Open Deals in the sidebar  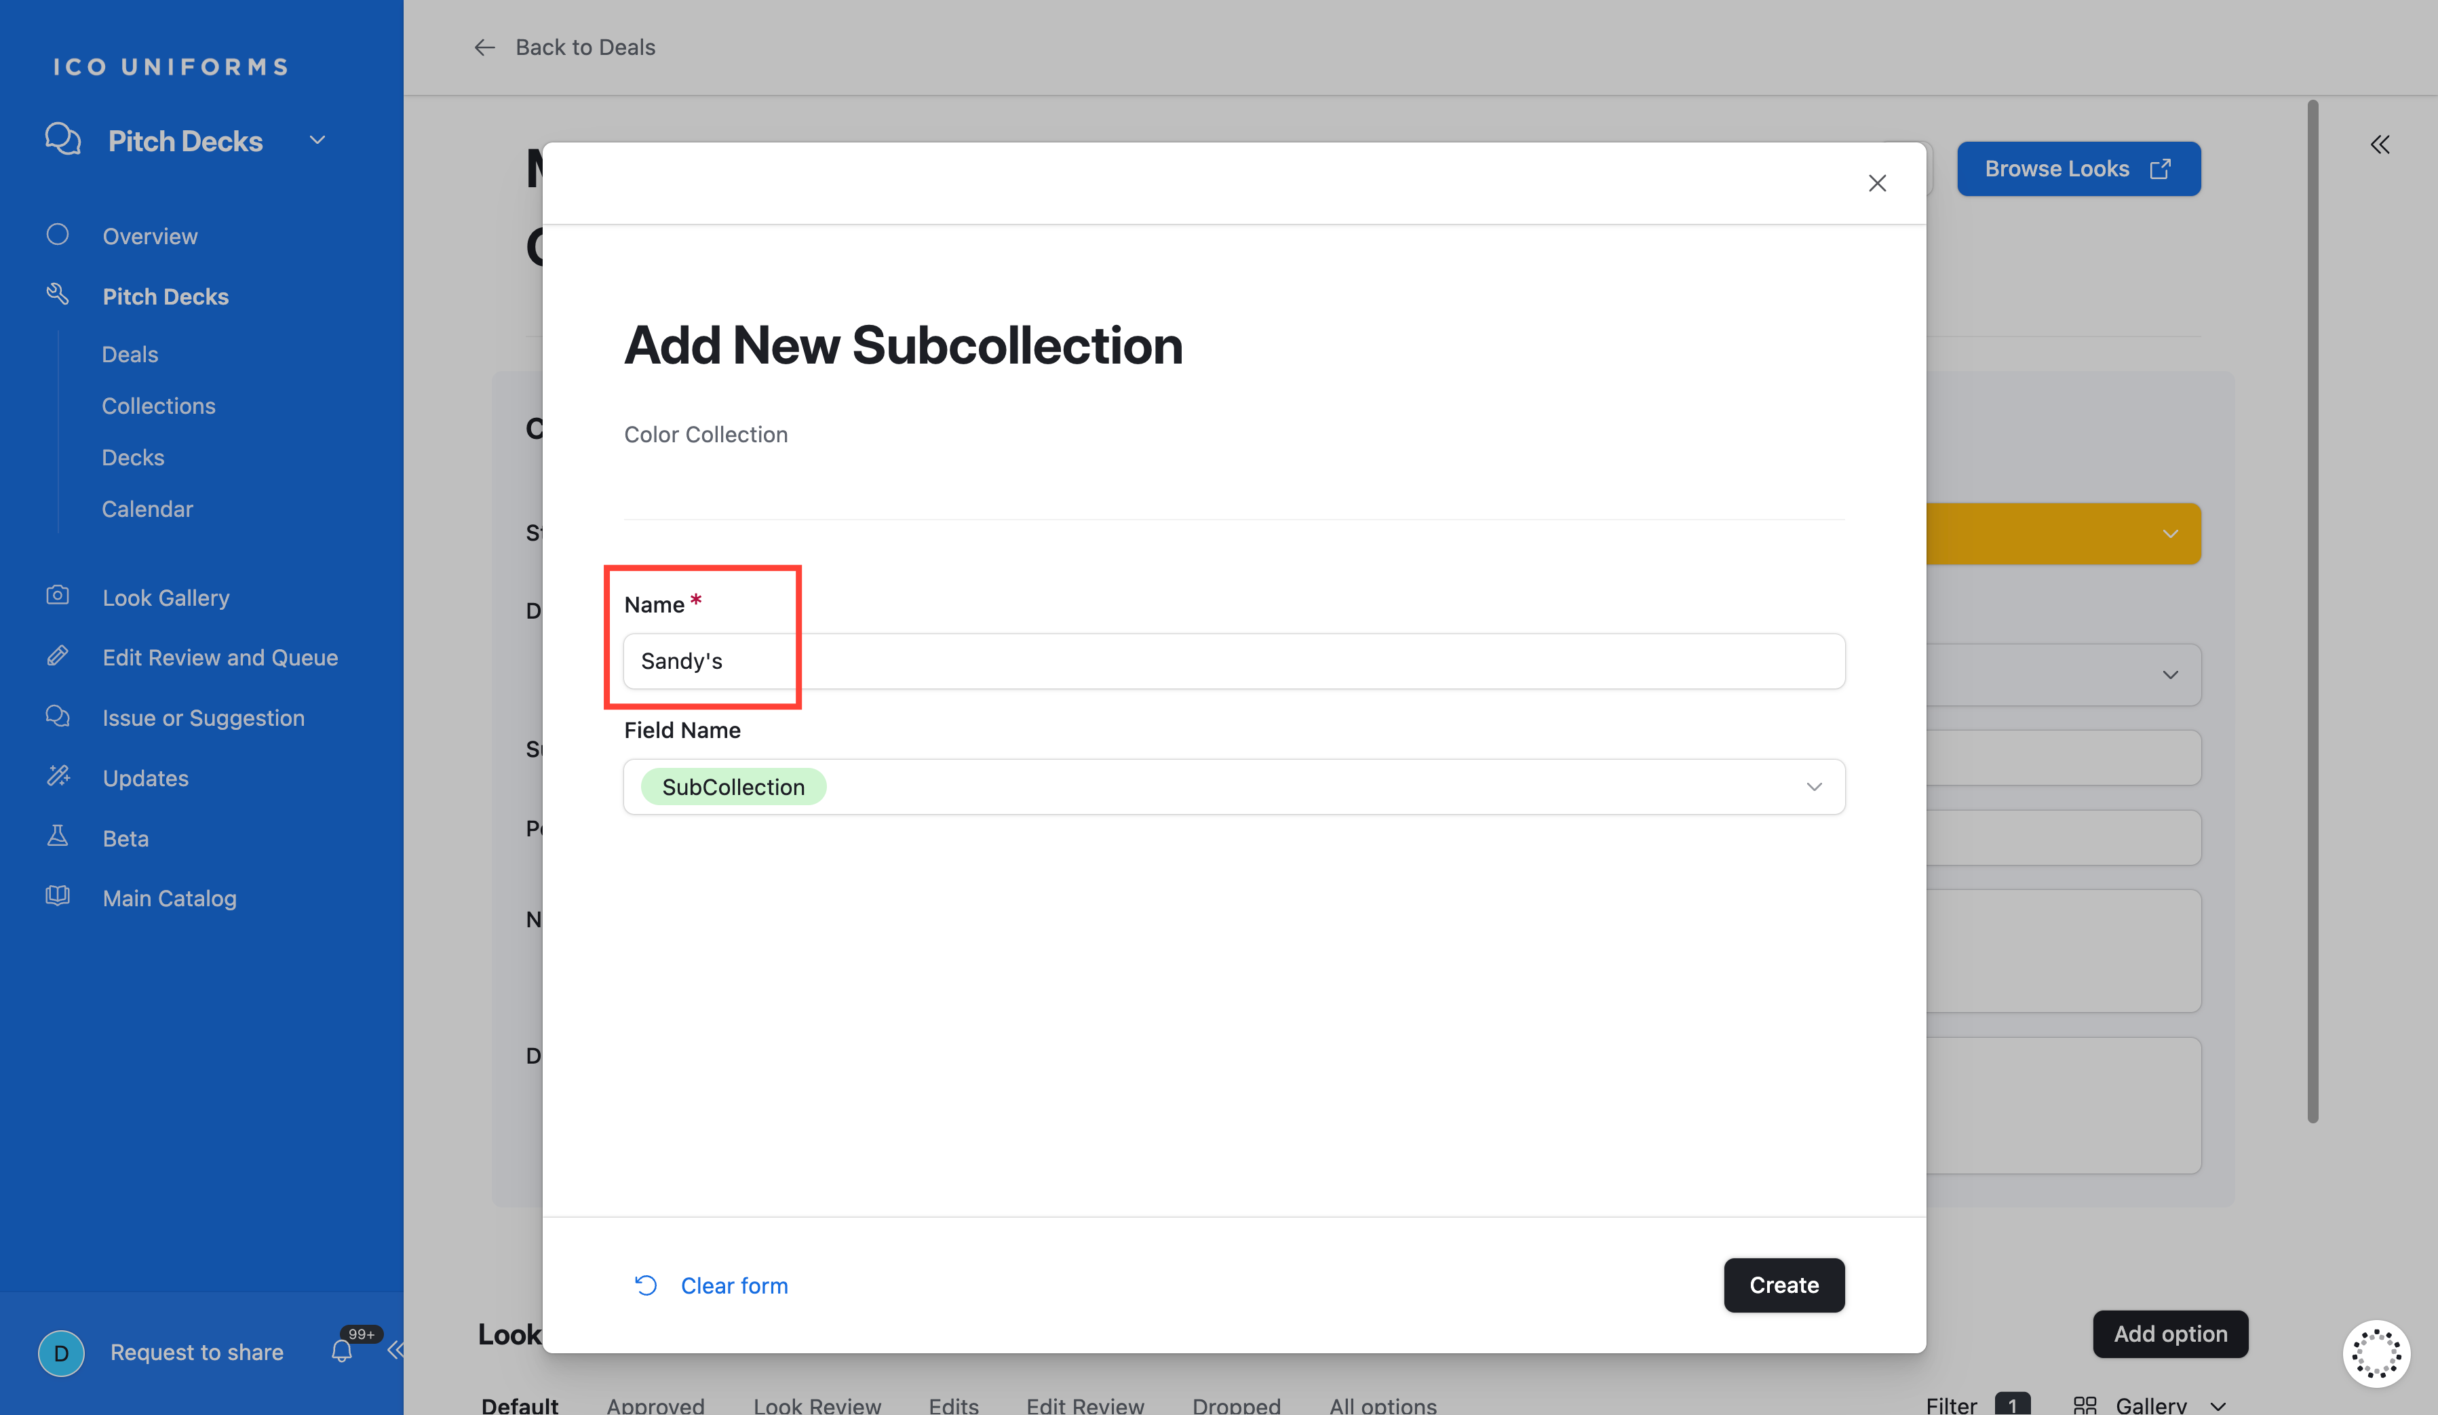[x=130, y=354]
